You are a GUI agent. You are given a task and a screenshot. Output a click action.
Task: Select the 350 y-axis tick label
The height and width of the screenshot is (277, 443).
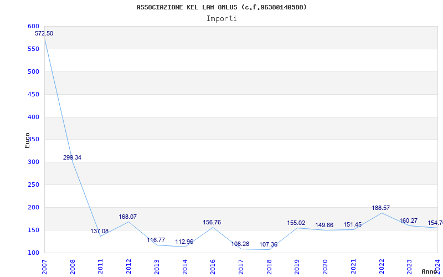click(33, 140)
